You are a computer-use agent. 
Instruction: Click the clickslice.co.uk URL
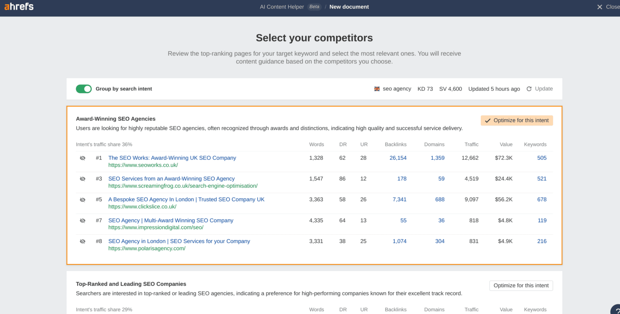coord(142,206)
